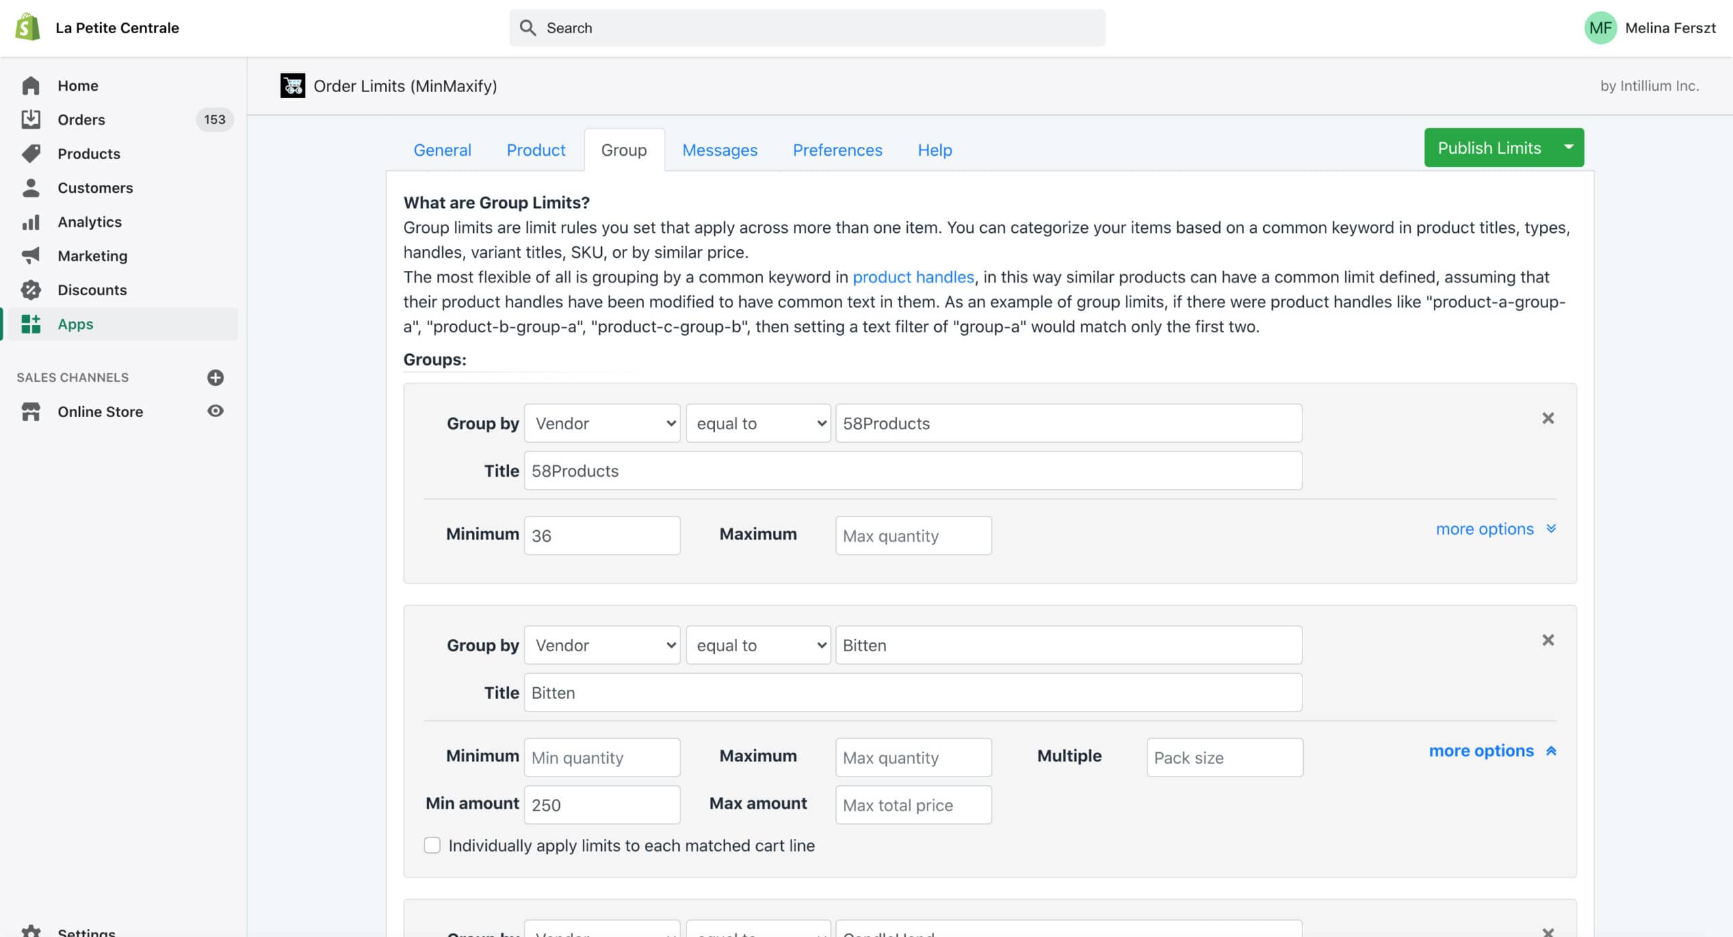Open Marketing section
The width and height of the screenshot is (1733, 937).
point(92,255)
